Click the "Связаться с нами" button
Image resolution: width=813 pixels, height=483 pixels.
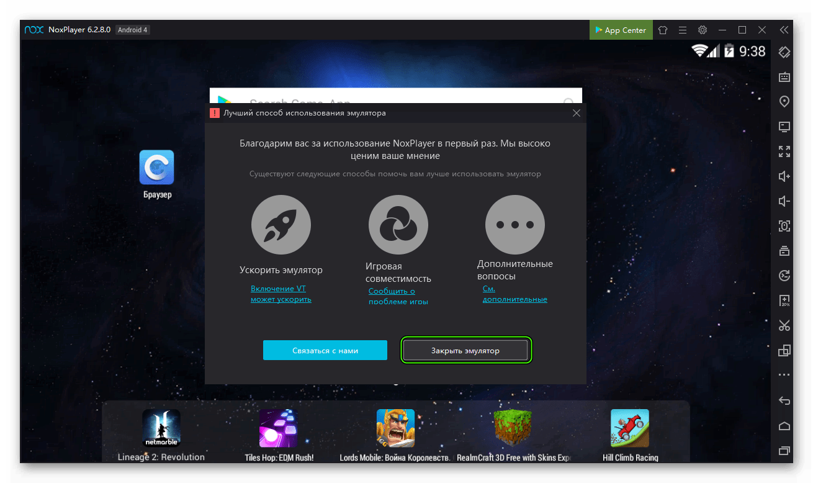(325, 350)
